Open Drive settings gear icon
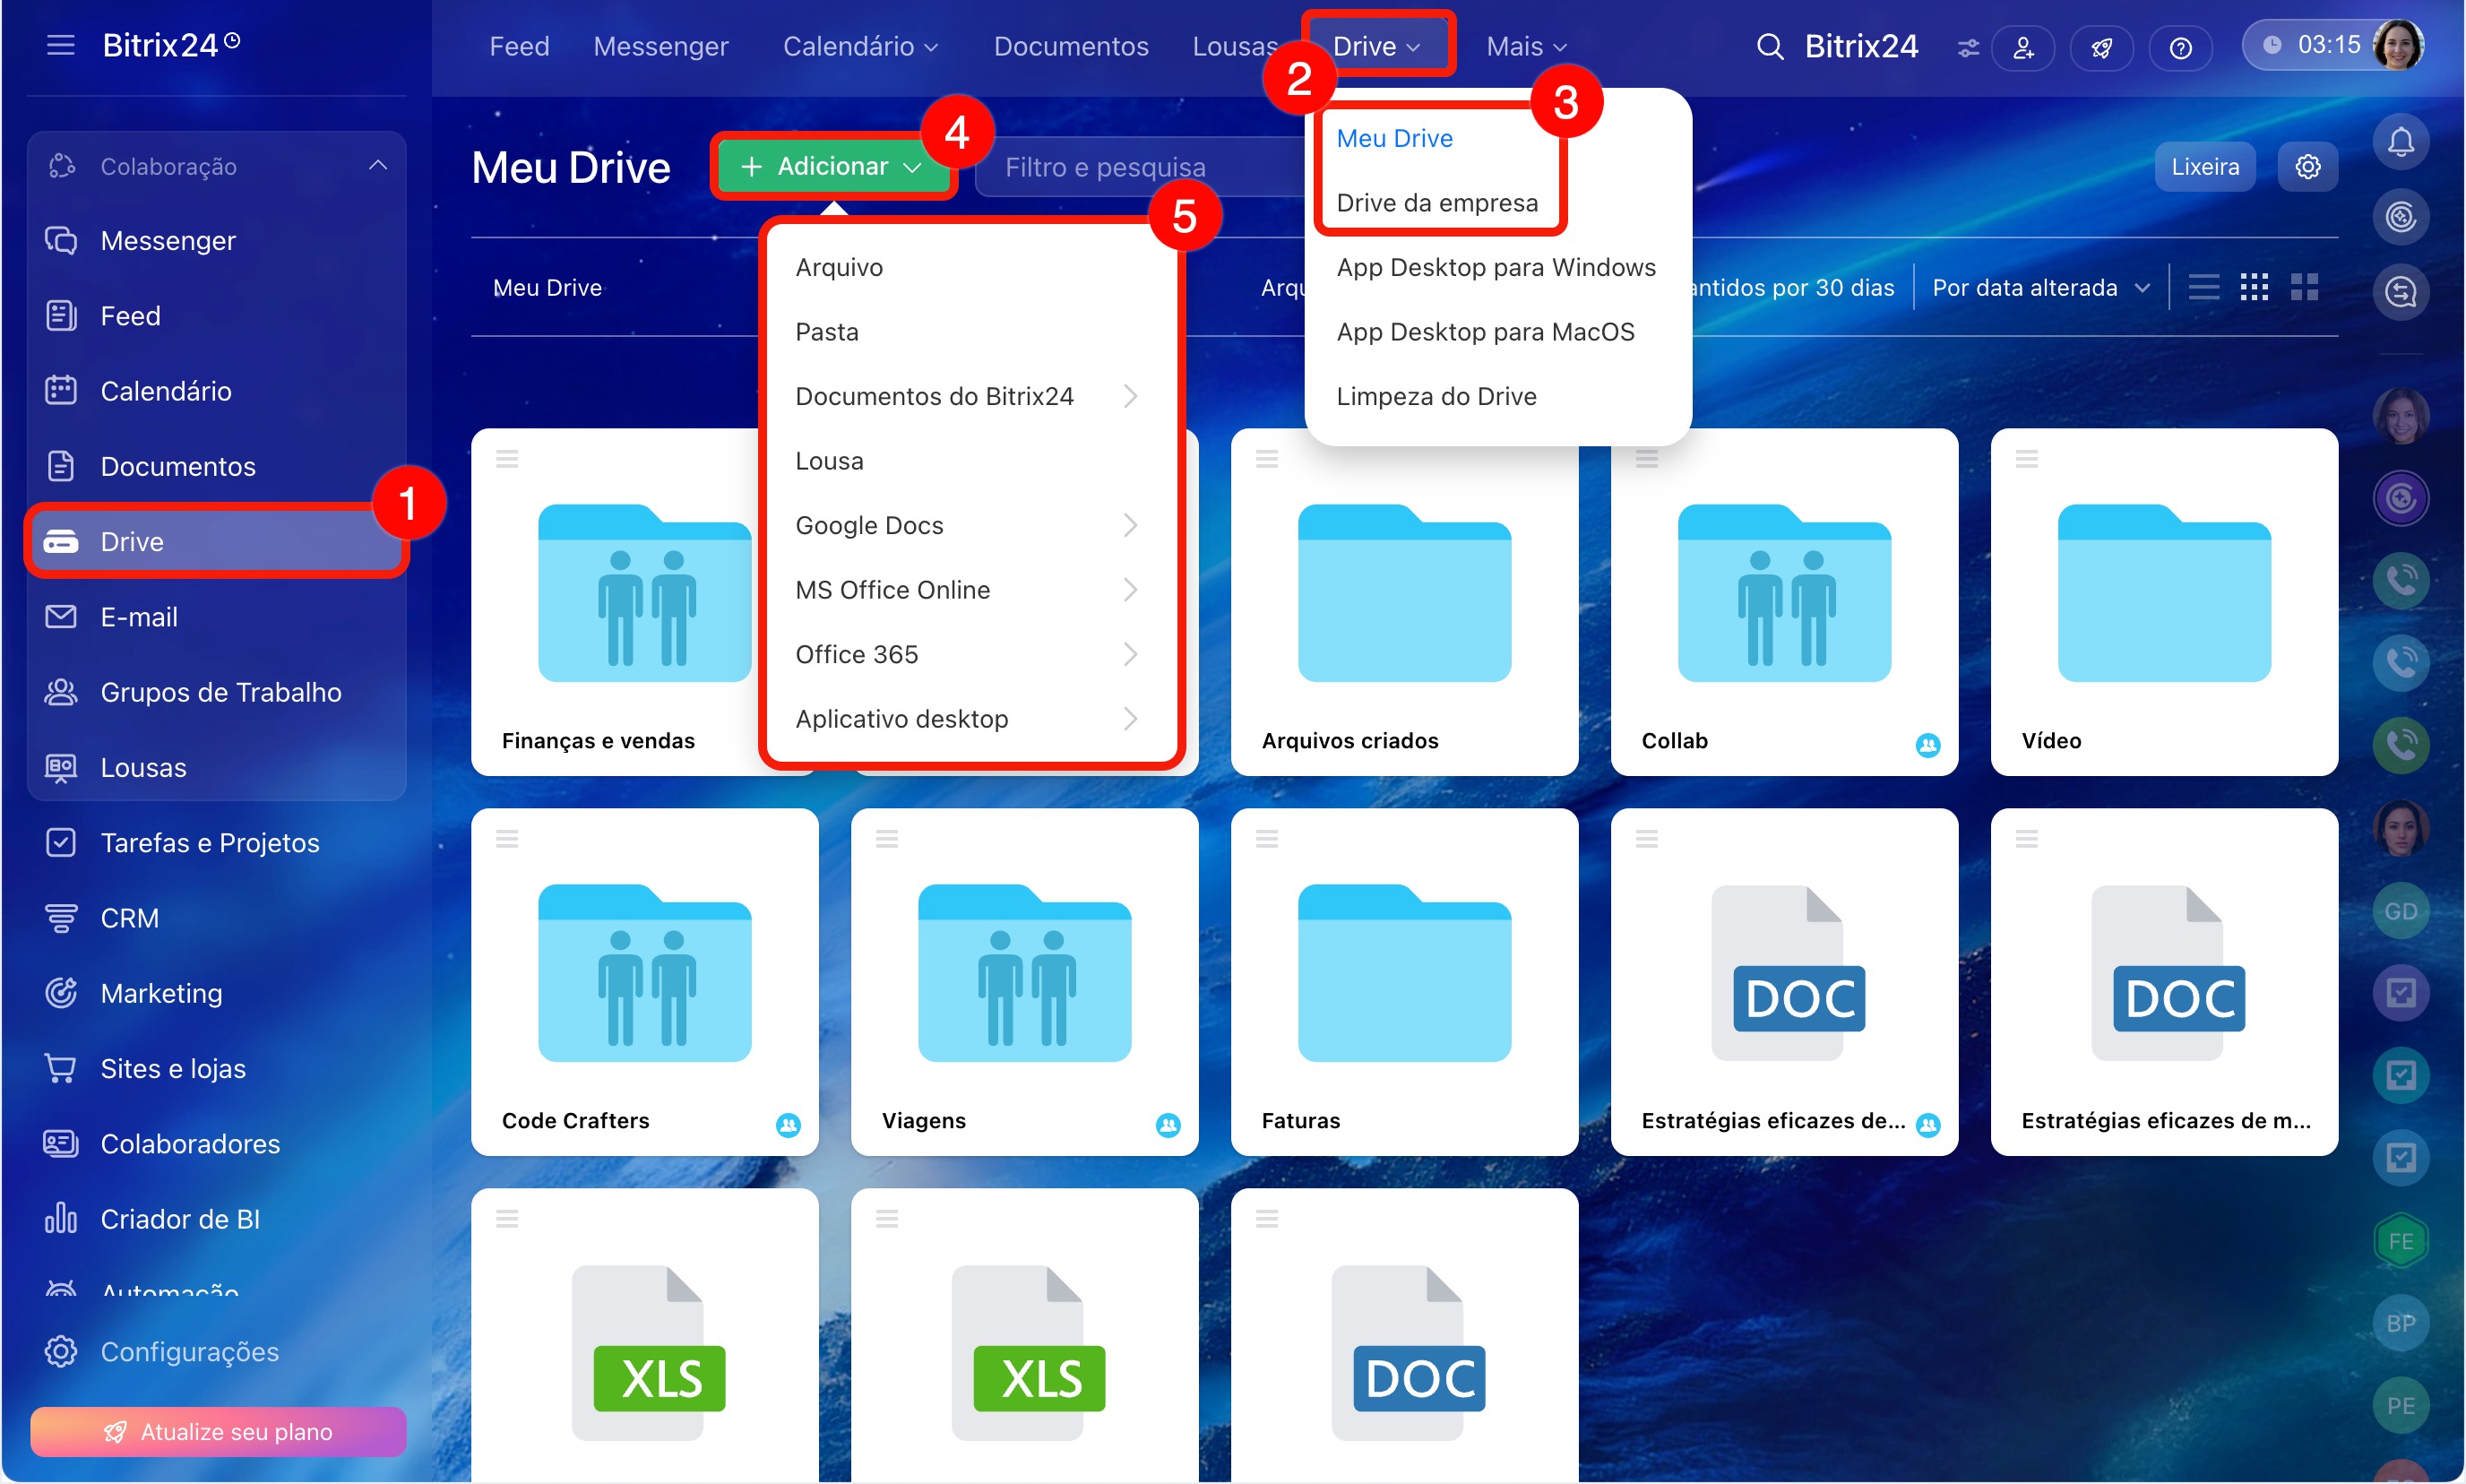The width and height of the screenshot is (2466, 1484). point(2307,166)
